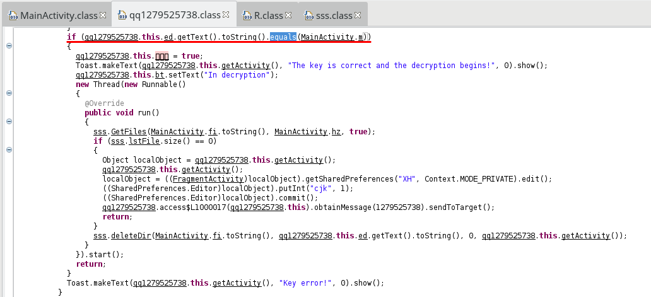This screenshot has width=651, height=297.
Task: Follow getActivity link in the Key error Toast line
Action: (237, 283)
